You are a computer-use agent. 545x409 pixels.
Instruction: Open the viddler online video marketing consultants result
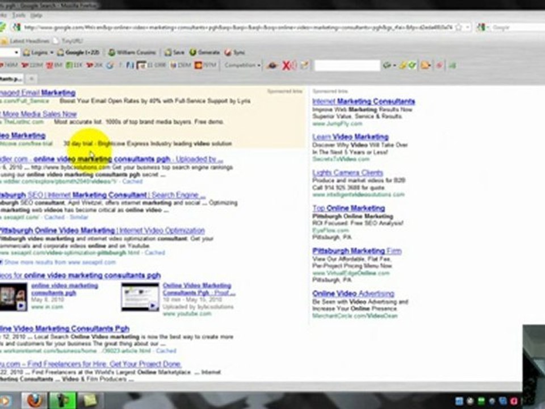tap(111, 159)
